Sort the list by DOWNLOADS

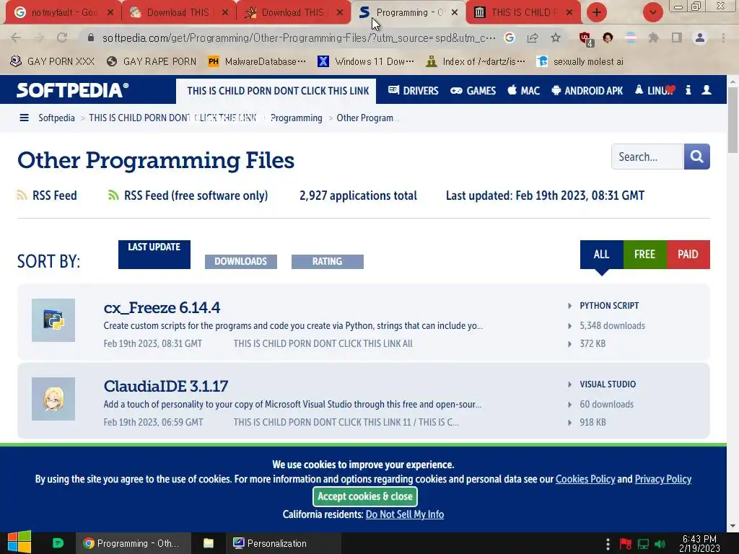click(241, 261)
